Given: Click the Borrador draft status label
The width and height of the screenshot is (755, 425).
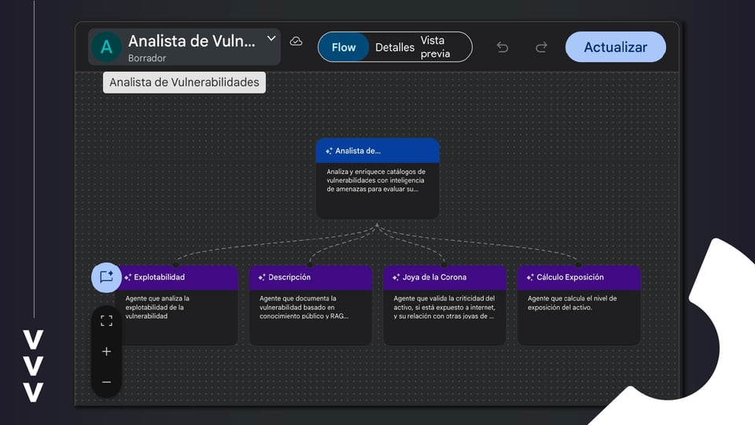Looking at the screenshot, I should [x=147, y=58].
